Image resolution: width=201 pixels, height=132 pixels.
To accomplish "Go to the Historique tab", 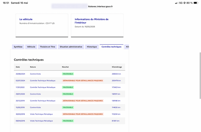I will pos(92,47).
